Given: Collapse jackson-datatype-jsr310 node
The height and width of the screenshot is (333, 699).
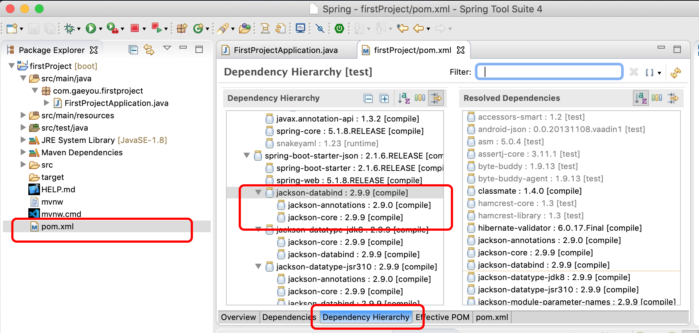Looking at the screenshot, I should tap(258, 266).
